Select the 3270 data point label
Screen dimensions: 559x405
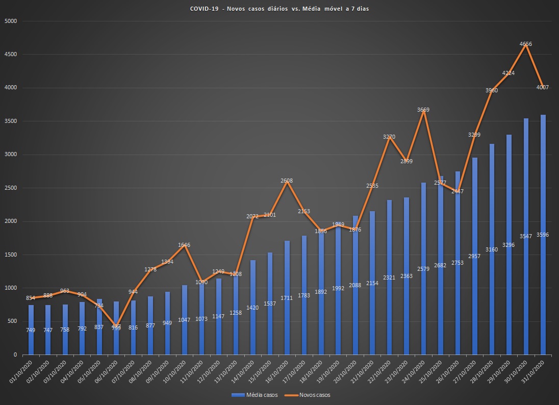pyautogui.click(x=389, y=137)
